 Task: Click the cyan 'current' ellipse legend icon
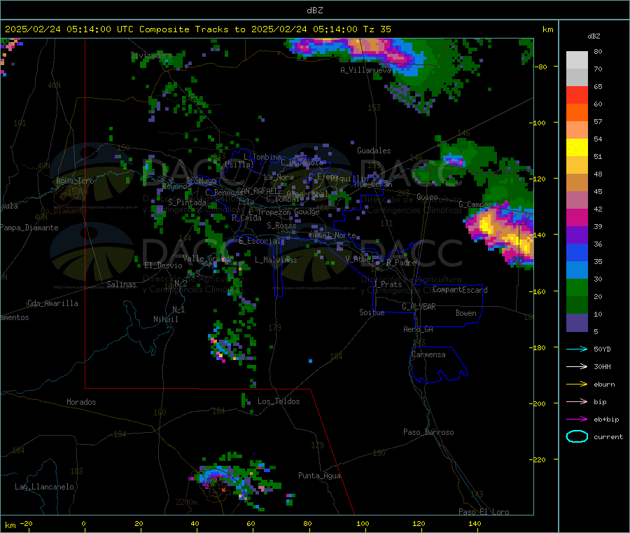pos(577,436)
